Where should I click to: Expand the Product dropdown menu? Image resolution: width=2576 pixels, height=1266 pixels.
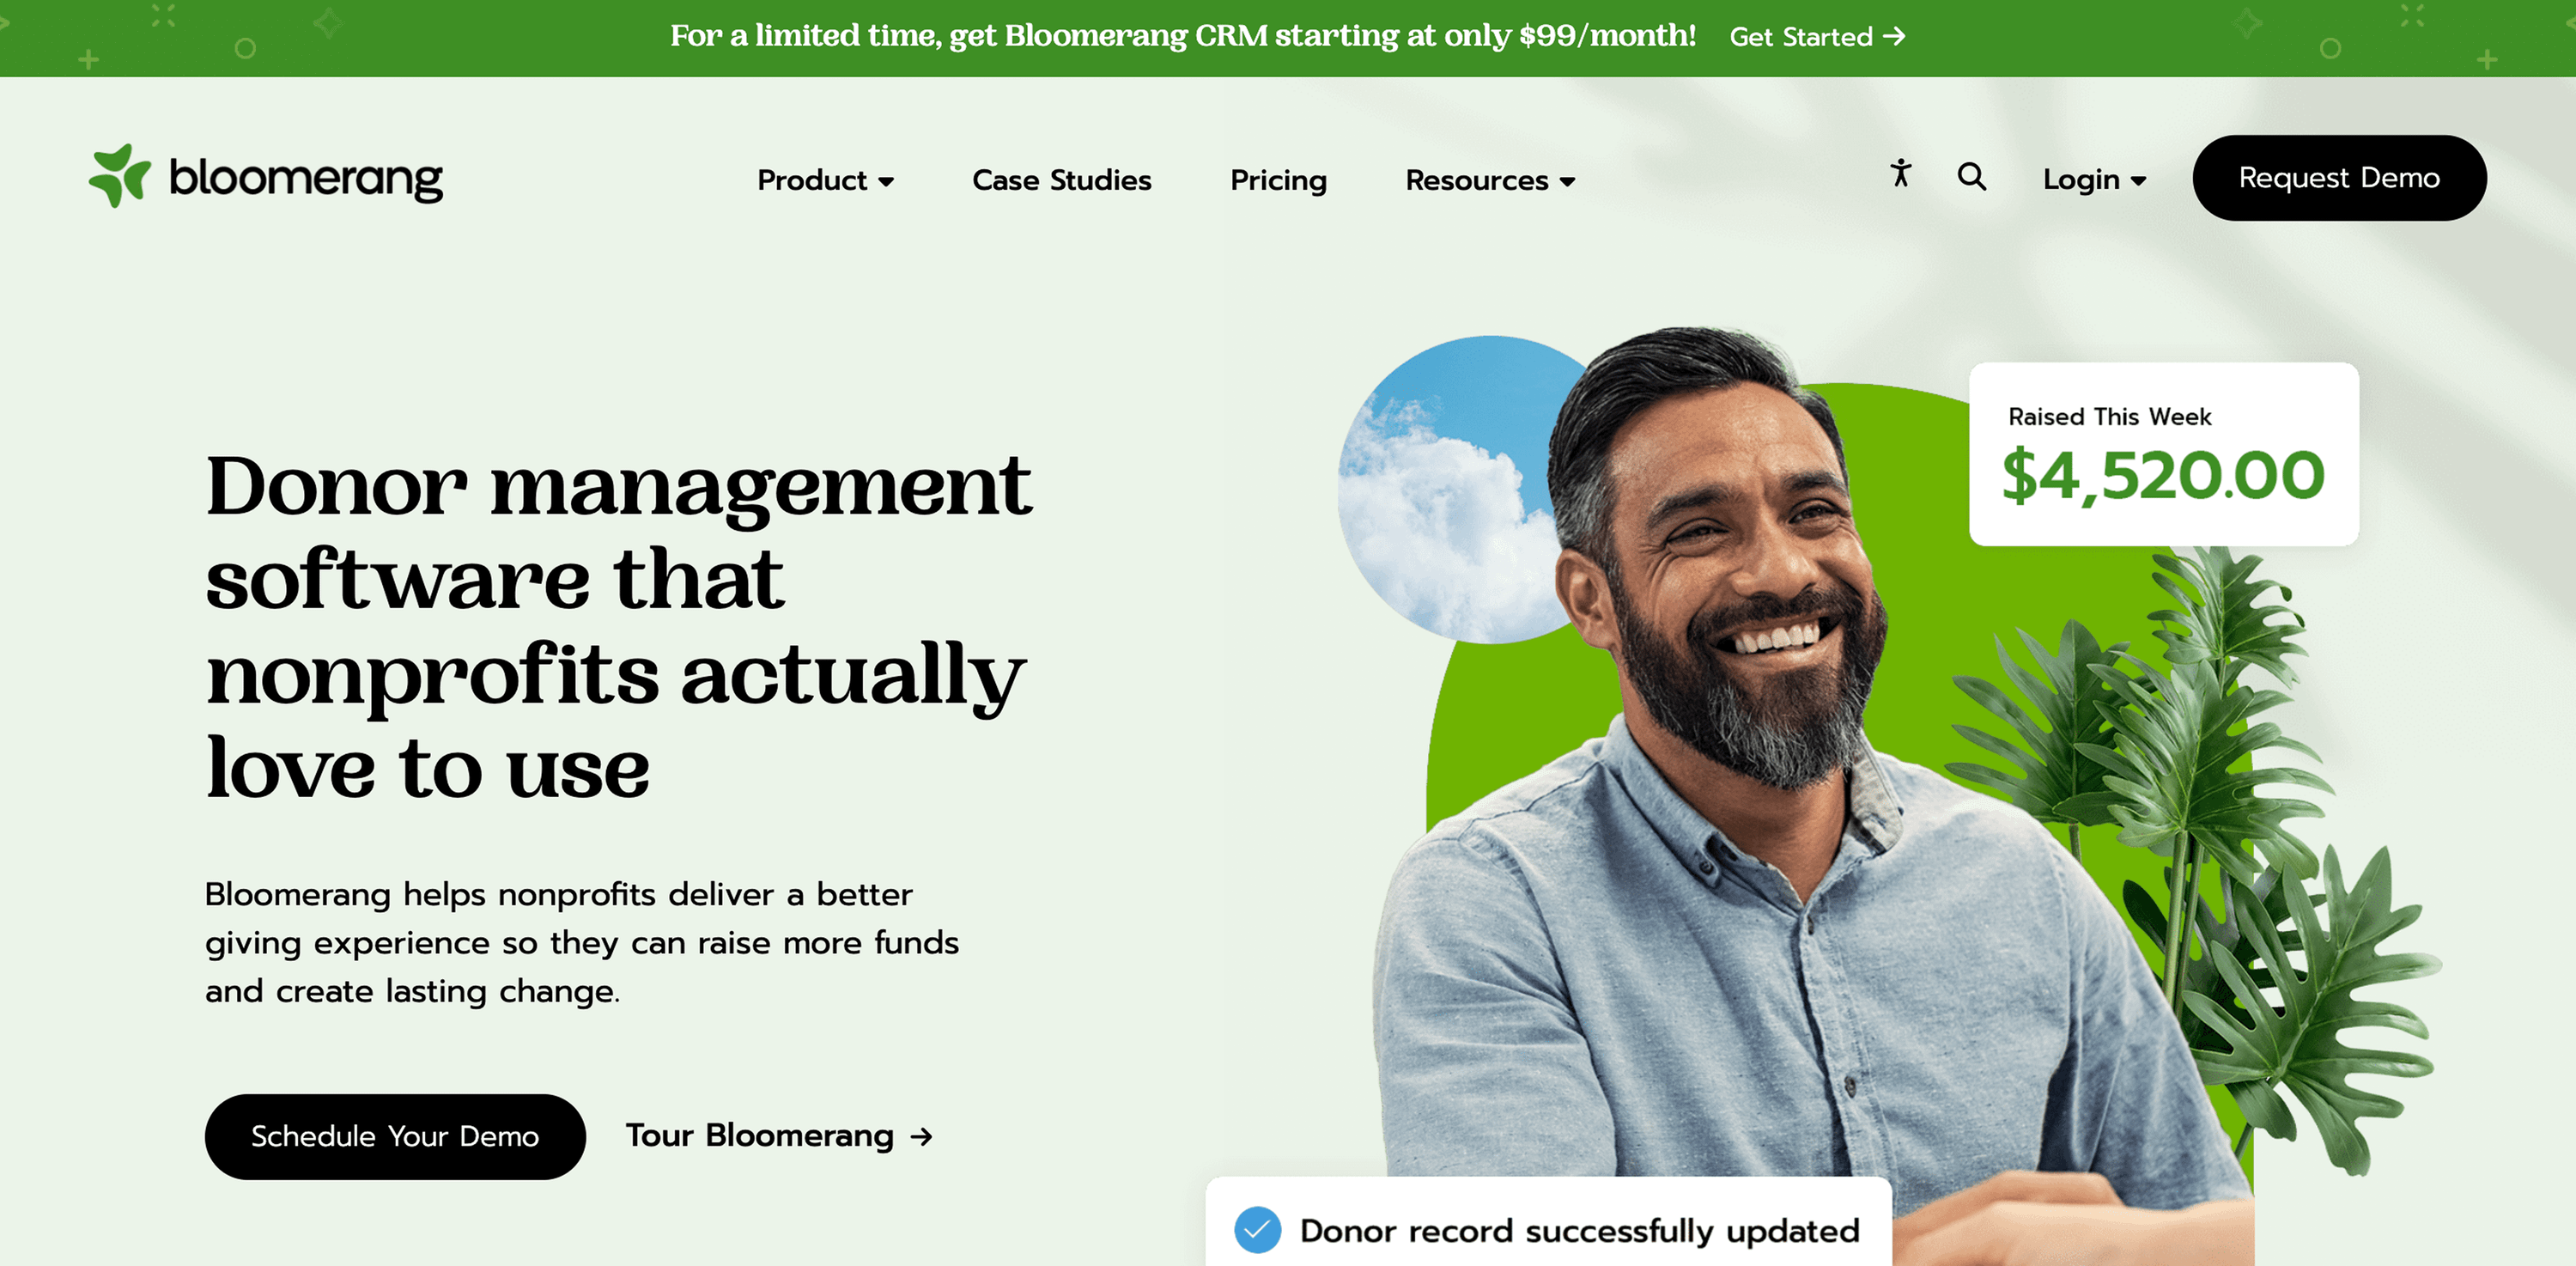tap(825, 180)
